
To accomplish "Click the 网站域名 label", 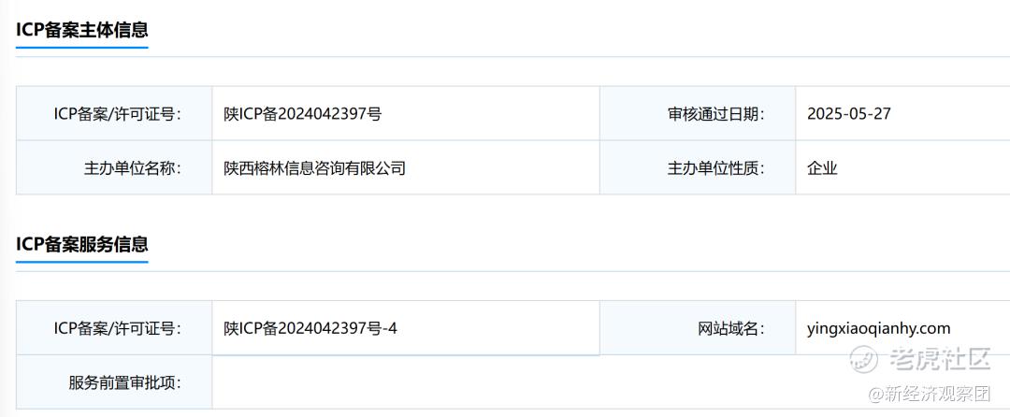I will 730,328.
